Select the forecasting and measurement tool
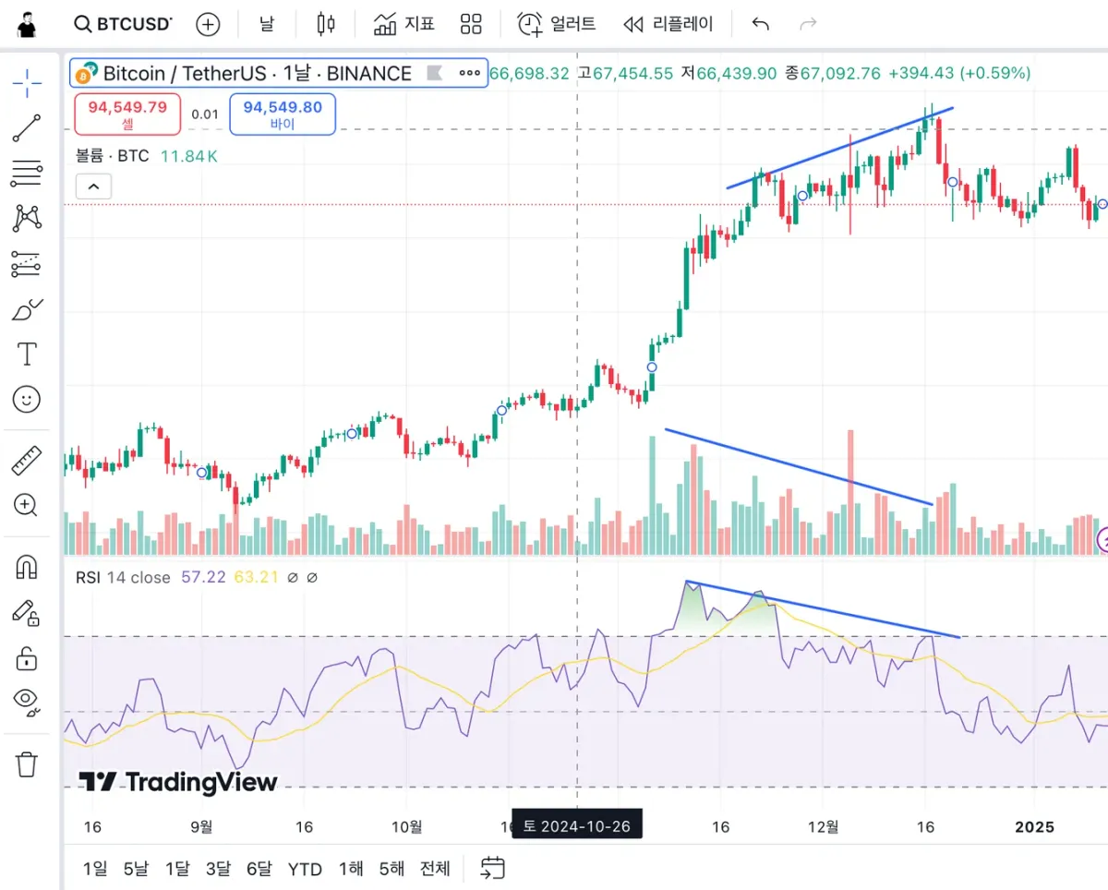 [x=27, y=263]
